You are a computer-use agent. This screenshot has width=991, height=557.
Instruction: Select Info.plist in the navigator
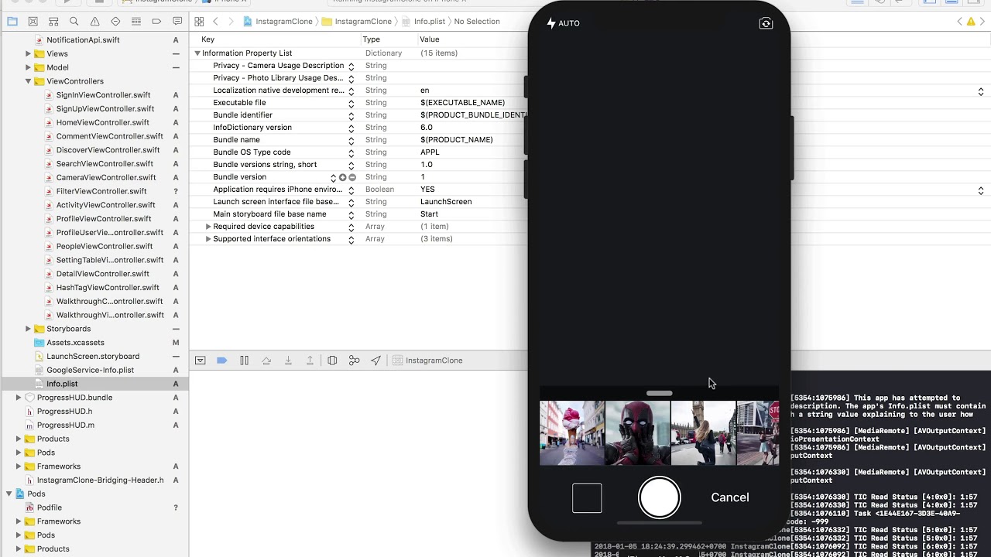pyautogui.click(x=62, y=384)
